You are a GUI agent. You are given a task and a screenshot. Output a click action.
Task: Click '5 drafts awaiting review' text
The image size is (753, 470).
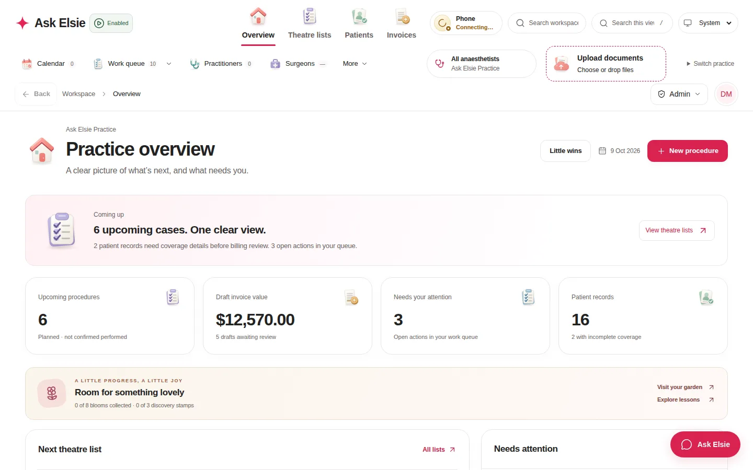click(x=246, y=337)
